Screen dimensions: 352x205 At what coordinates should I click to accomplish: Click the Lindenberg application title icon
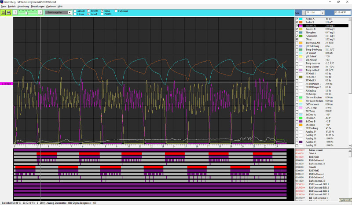(x=2, y=2)
